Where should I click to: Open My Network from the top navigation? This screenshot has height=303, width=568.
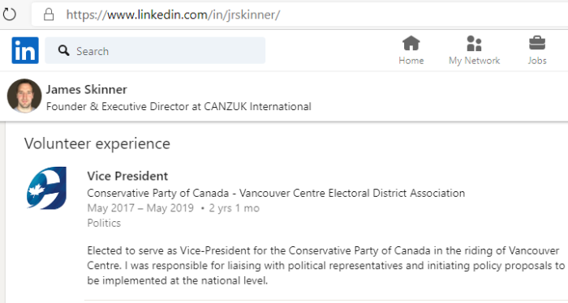click(474, 50)
